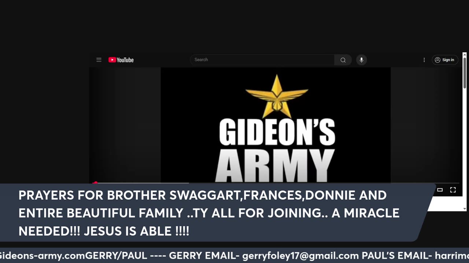Focus the YouTube search field
Image resolution: width=469 pixels, height=263 pixels.
coord(262,60)
